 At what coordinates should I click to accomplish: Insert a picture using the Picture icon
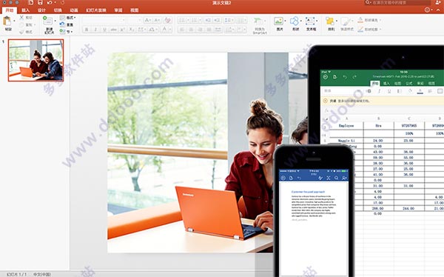(279, 21)
